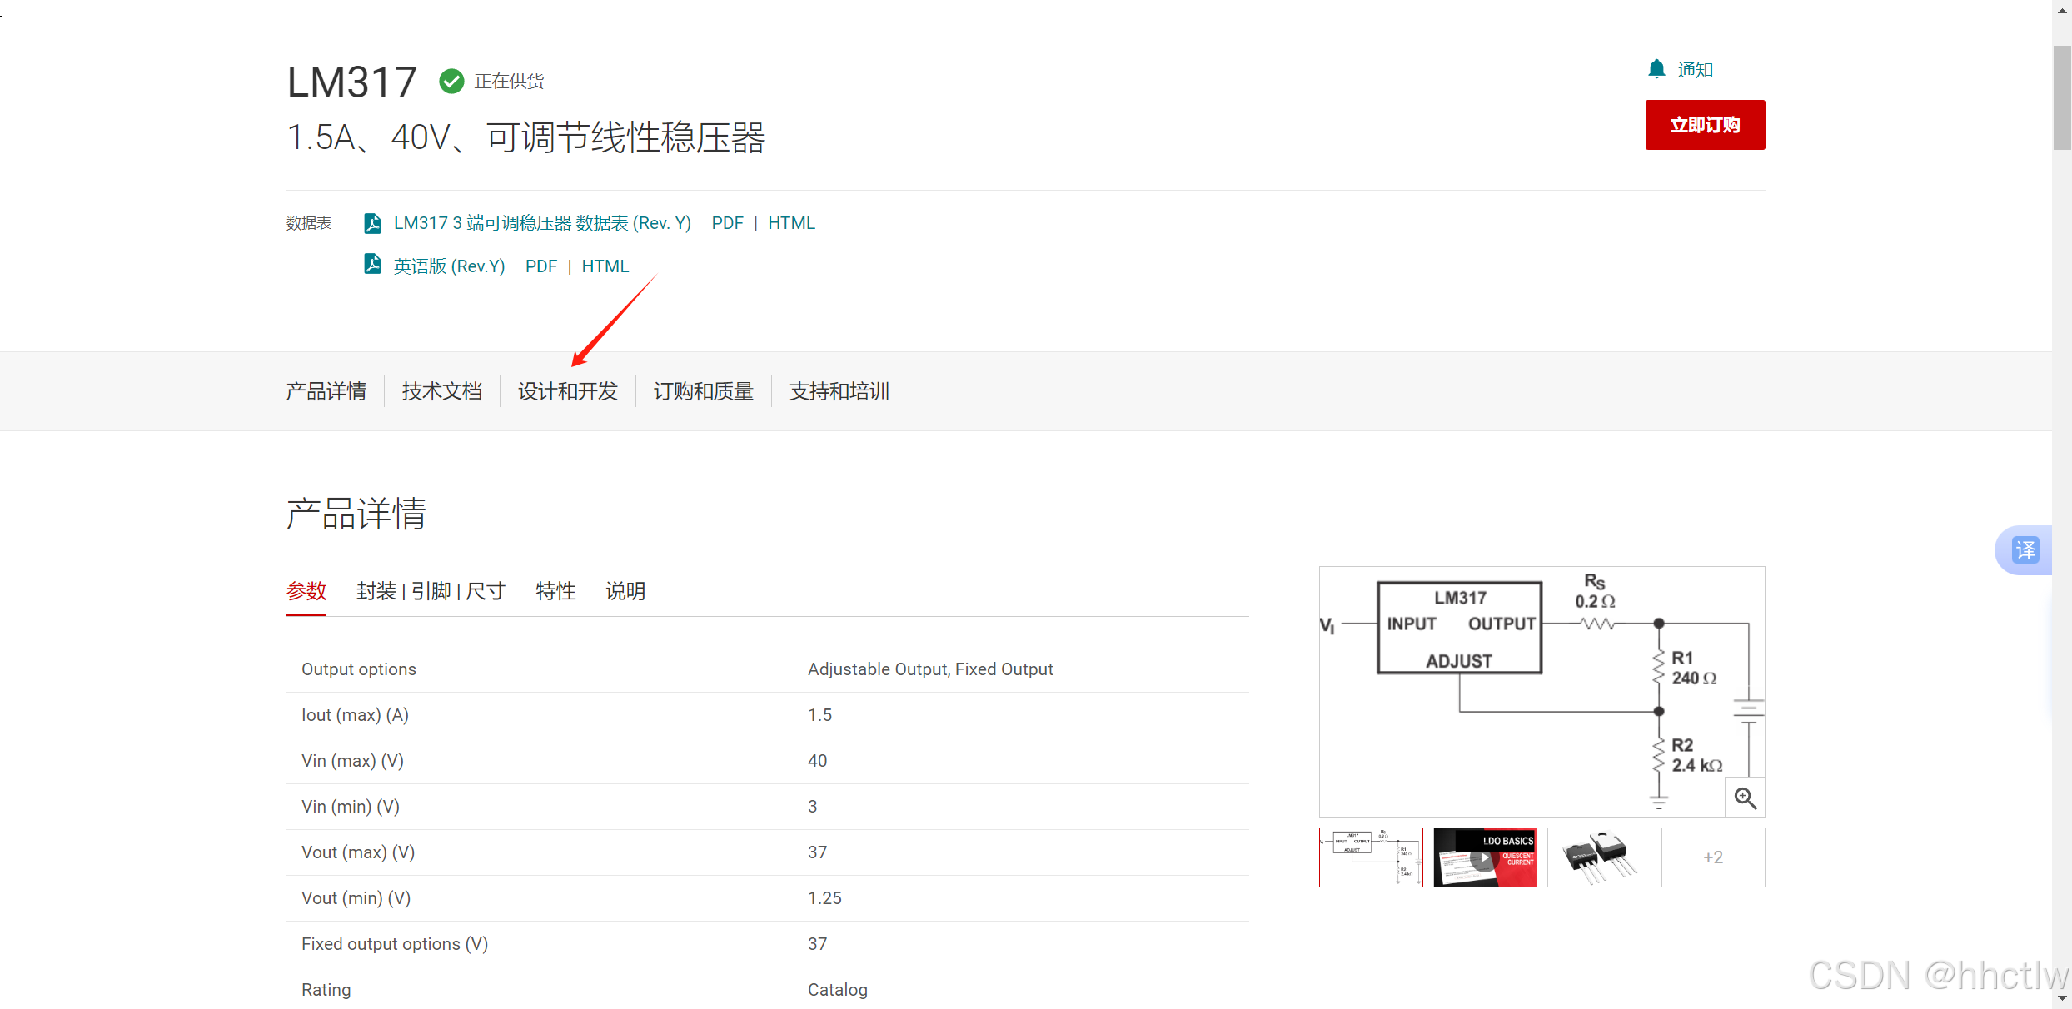The width and height of the screenshot is (2072, 1009).
Task: Click the LM317 product title
Action: pyautogui.click(x=351, y=82)
